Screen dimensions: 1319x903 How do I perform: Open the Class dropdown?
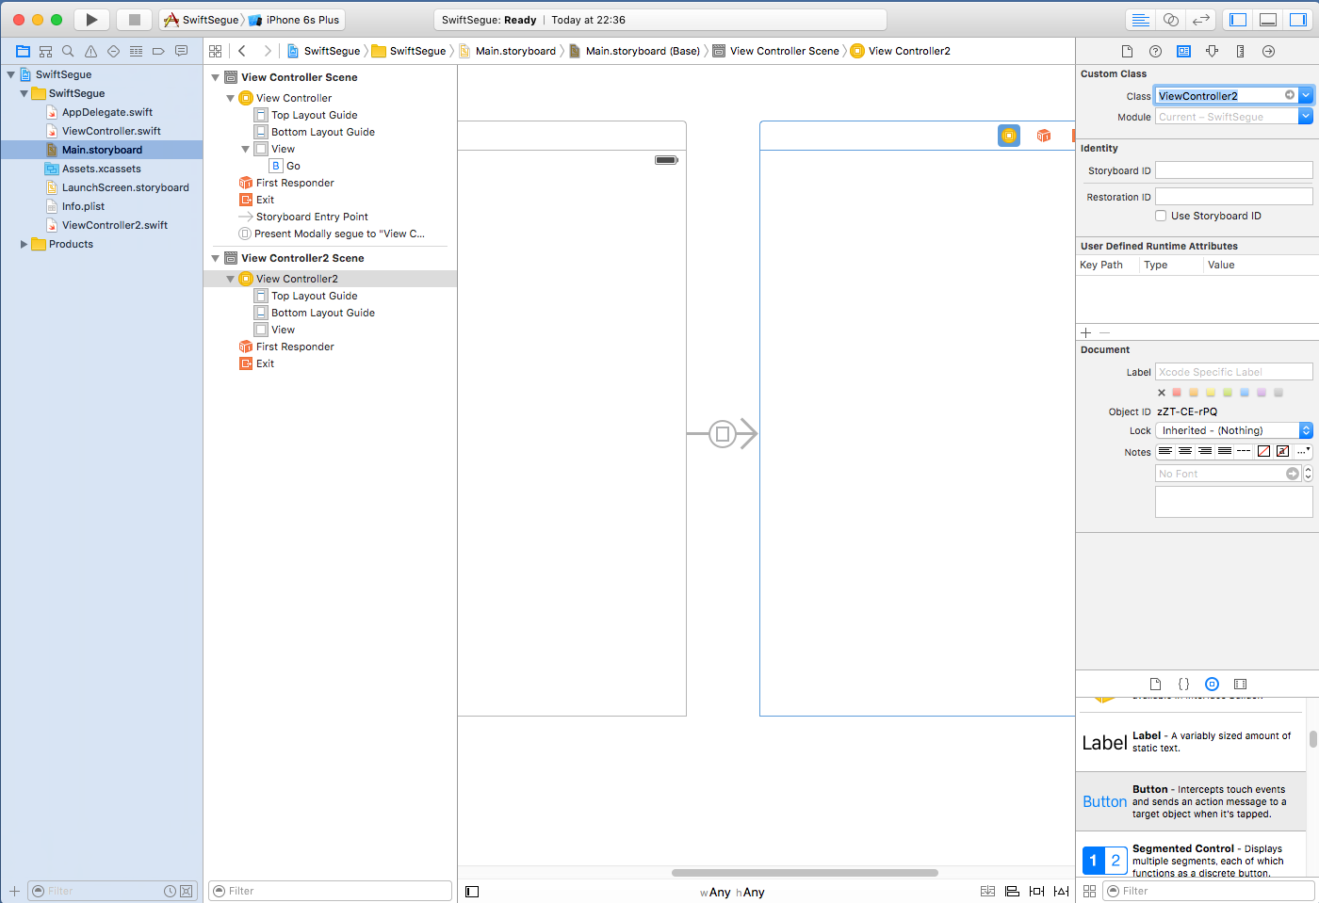pos(1306,95)
